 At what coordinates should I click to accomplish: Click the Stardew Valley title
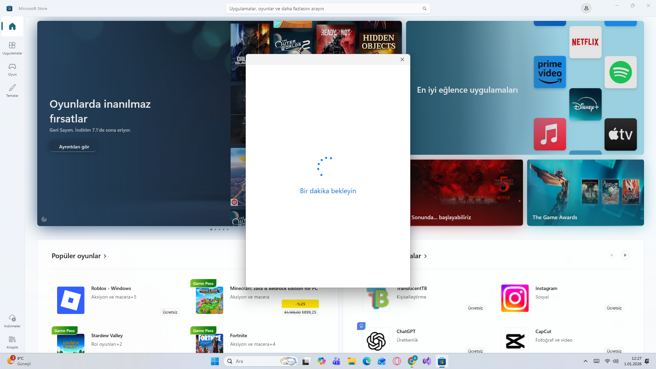coord(107,335)
